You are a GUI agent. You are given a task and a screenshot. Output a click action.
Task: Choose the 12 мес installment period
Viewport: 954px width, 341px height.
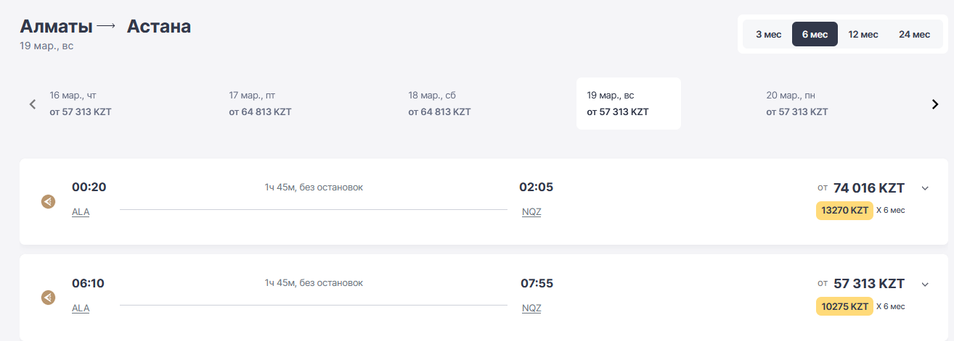pyautogui.click(x=863, y=34)
